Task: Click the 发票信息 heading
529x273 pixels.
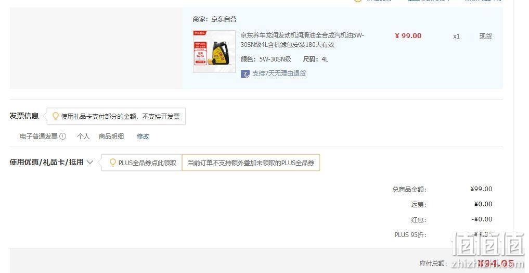Action: click(x=24, y=116)
